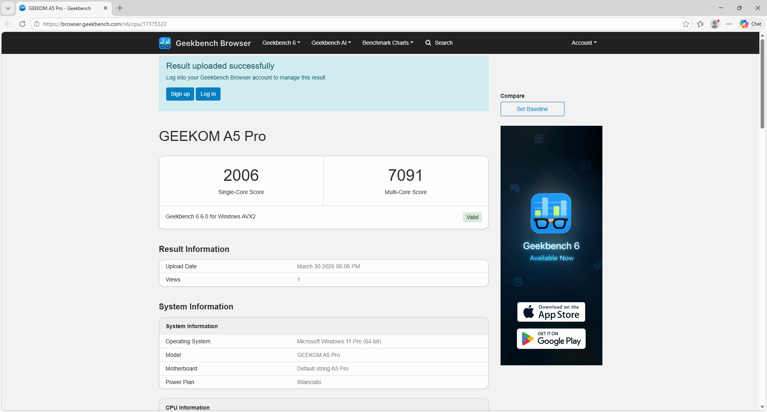Viewport: 767px width, 412px height.
Task: Click the Sign up button
Action: tap(180, 94)
